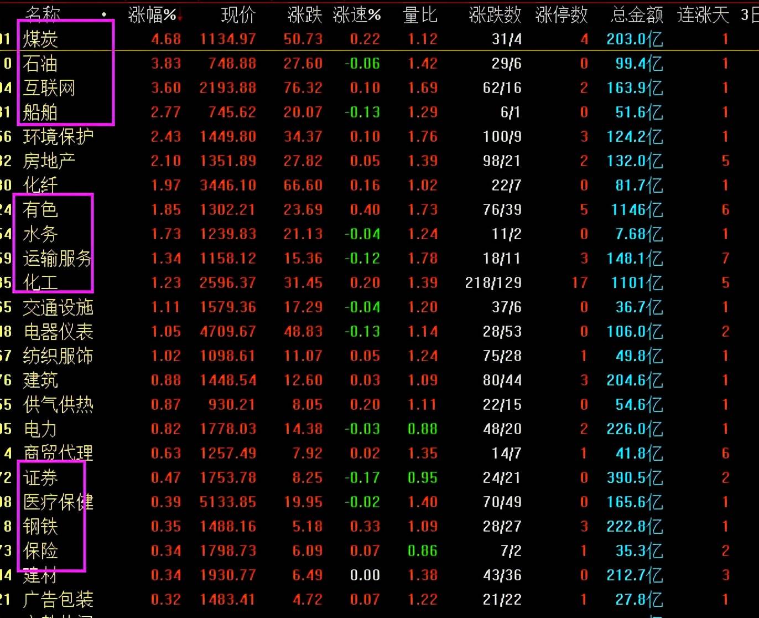Image resolution: width=759 pixels, height=618 pixels.
Task: Click 化工 total amount 1101亿
Action: (x=637, y=283)
